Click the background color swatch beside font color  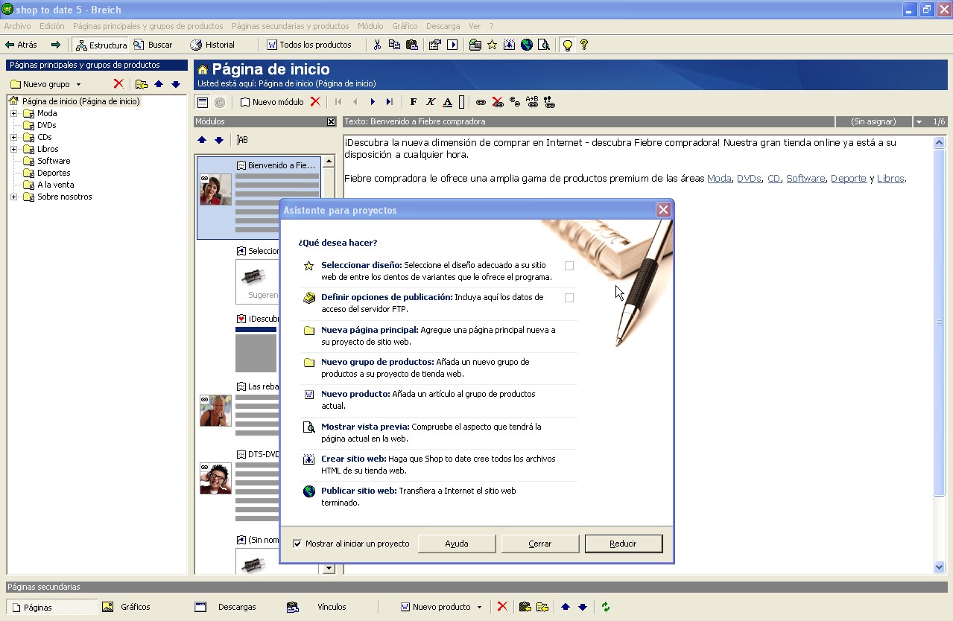tap(462, 102)
